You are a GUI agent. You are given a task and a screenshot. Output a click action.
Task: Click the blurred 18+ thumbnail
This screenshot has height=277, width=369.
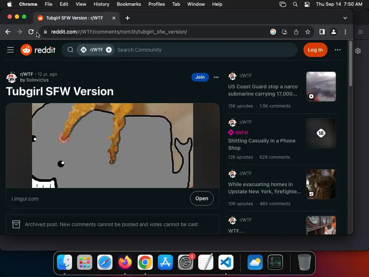point(321,133)
